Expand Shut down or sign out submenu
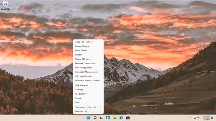This screenshot has width=216, height=121. (x=88, y=107)
